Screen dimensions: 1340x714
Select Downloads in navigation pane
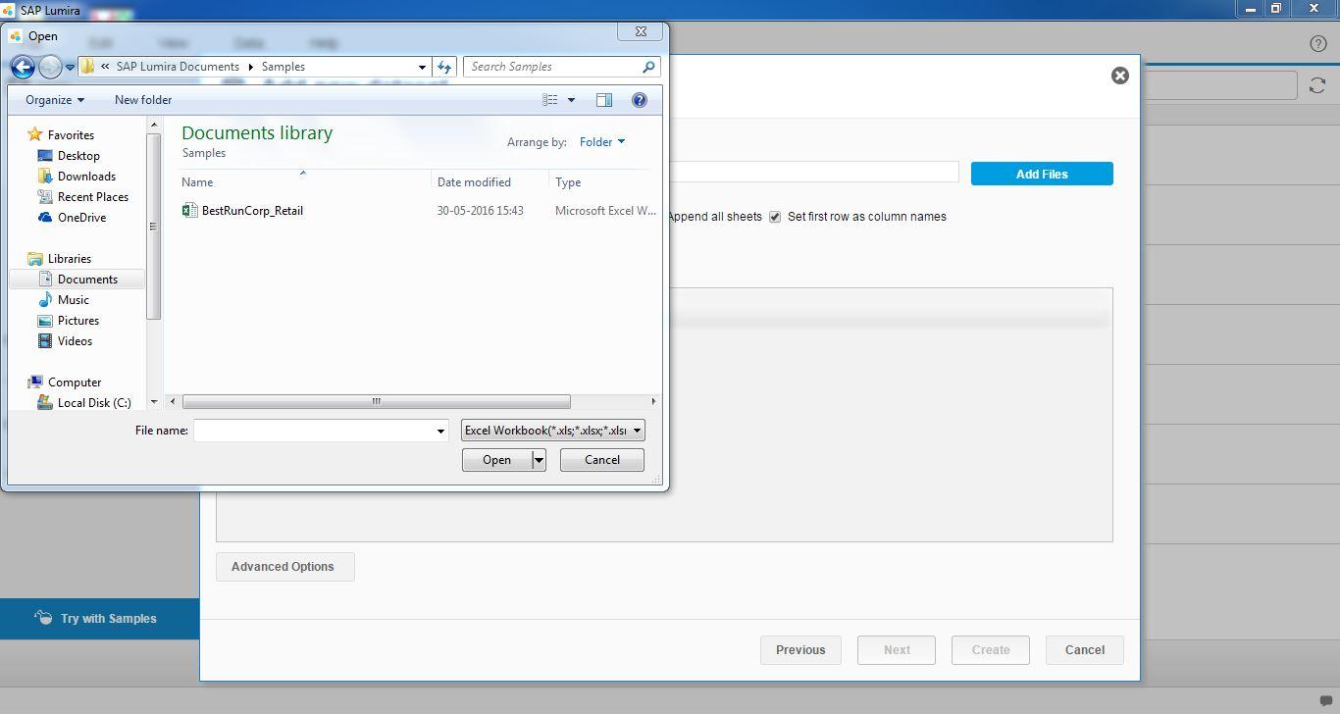(x=86, y=177)
